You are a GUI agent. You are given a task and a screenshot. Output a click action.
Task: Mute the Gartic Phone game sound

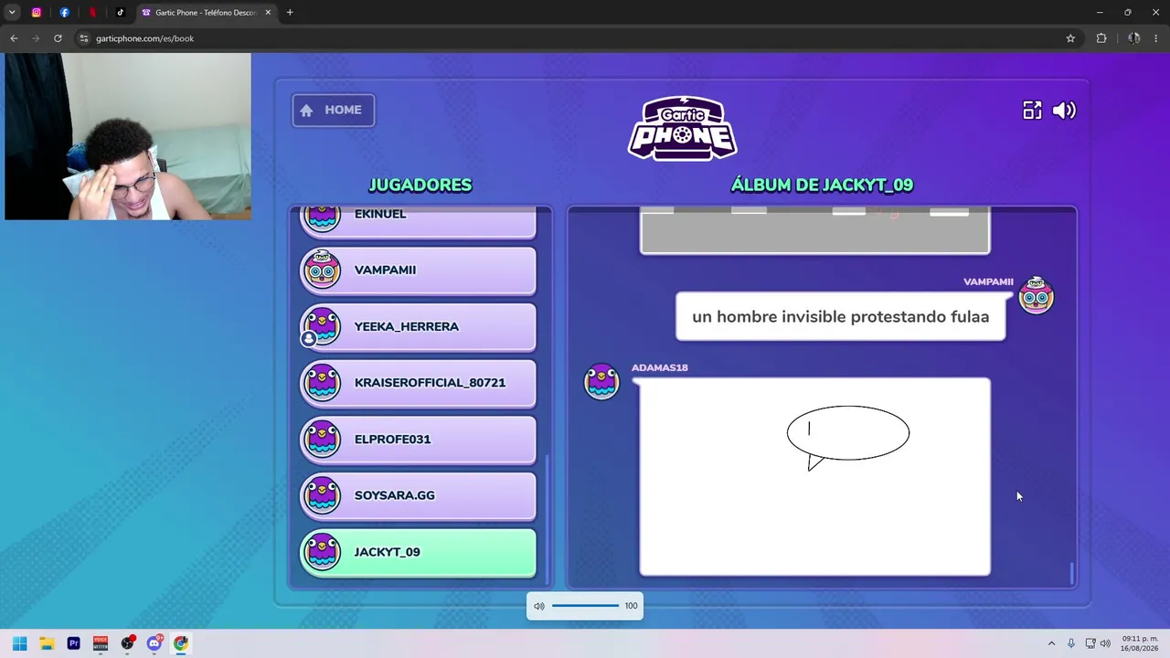(1064, 111)
